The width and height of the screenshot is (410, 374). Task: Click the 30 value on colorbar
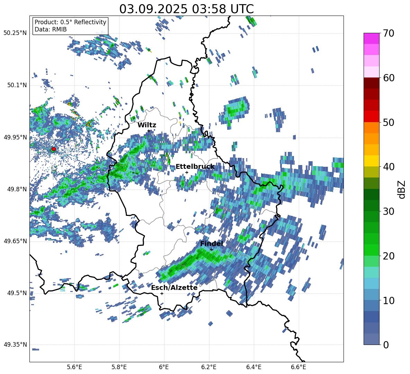(389, 211)
